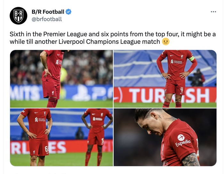Click the PlayStation logo on the ad board
Viewport: 224px width, 174px height.
tap(82, 93)
